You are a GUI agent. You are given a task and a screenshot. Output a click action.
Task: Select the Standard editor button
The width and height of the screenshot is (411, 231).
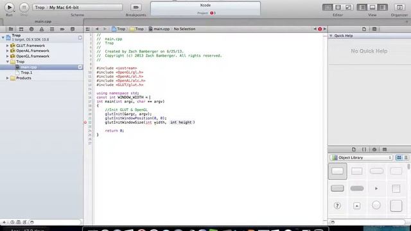328,7
